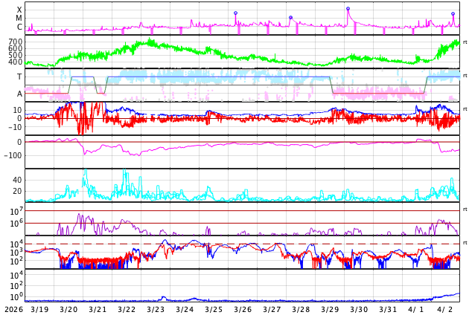The height and width of the screenshot is (315, 472).
Task: Click the T label on sector panel
Action: pyautogui.click(x=19, y=77)
